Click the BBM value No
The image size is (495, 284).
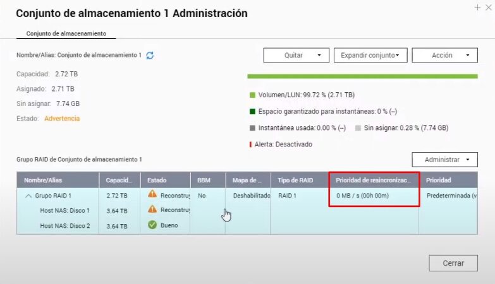click(202, 196)
